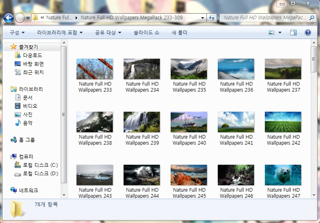Toggle the preview pane icon
The image size is (320, 223).
[x=293, y=33]
